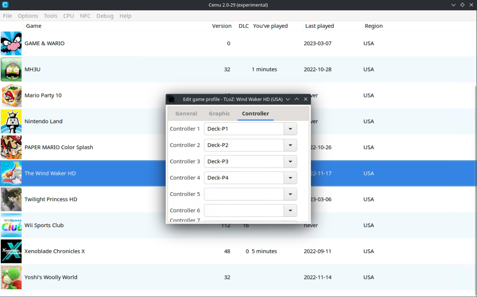Expand the Controller 2 dropdown arrow

click(290, 145)
